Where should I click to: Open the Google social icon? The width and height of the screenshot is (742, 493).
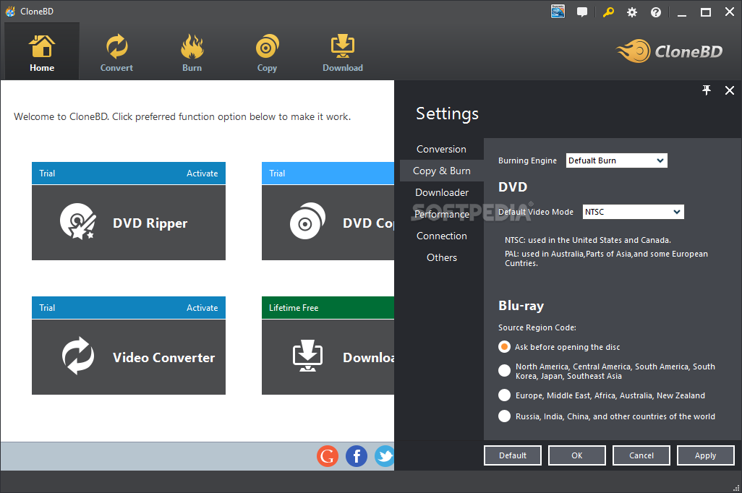coord(328,456)
